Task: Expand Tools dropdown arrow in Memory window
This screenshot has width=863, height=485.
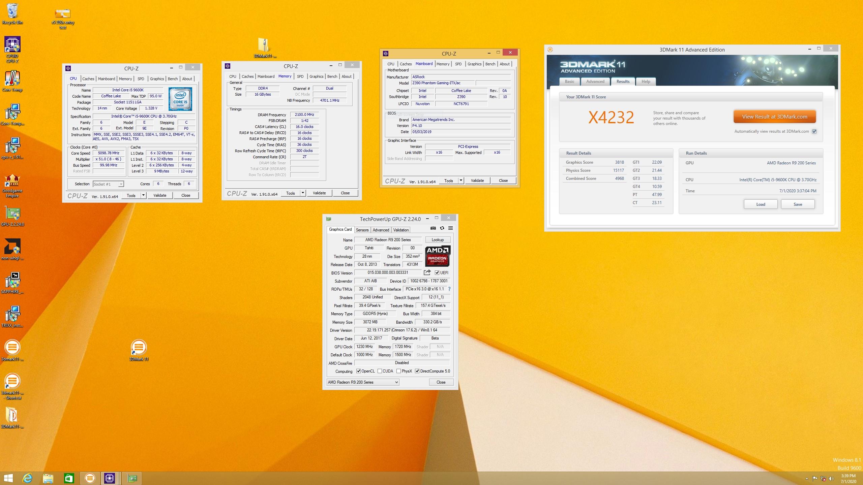Action: [x=303, y=193]
